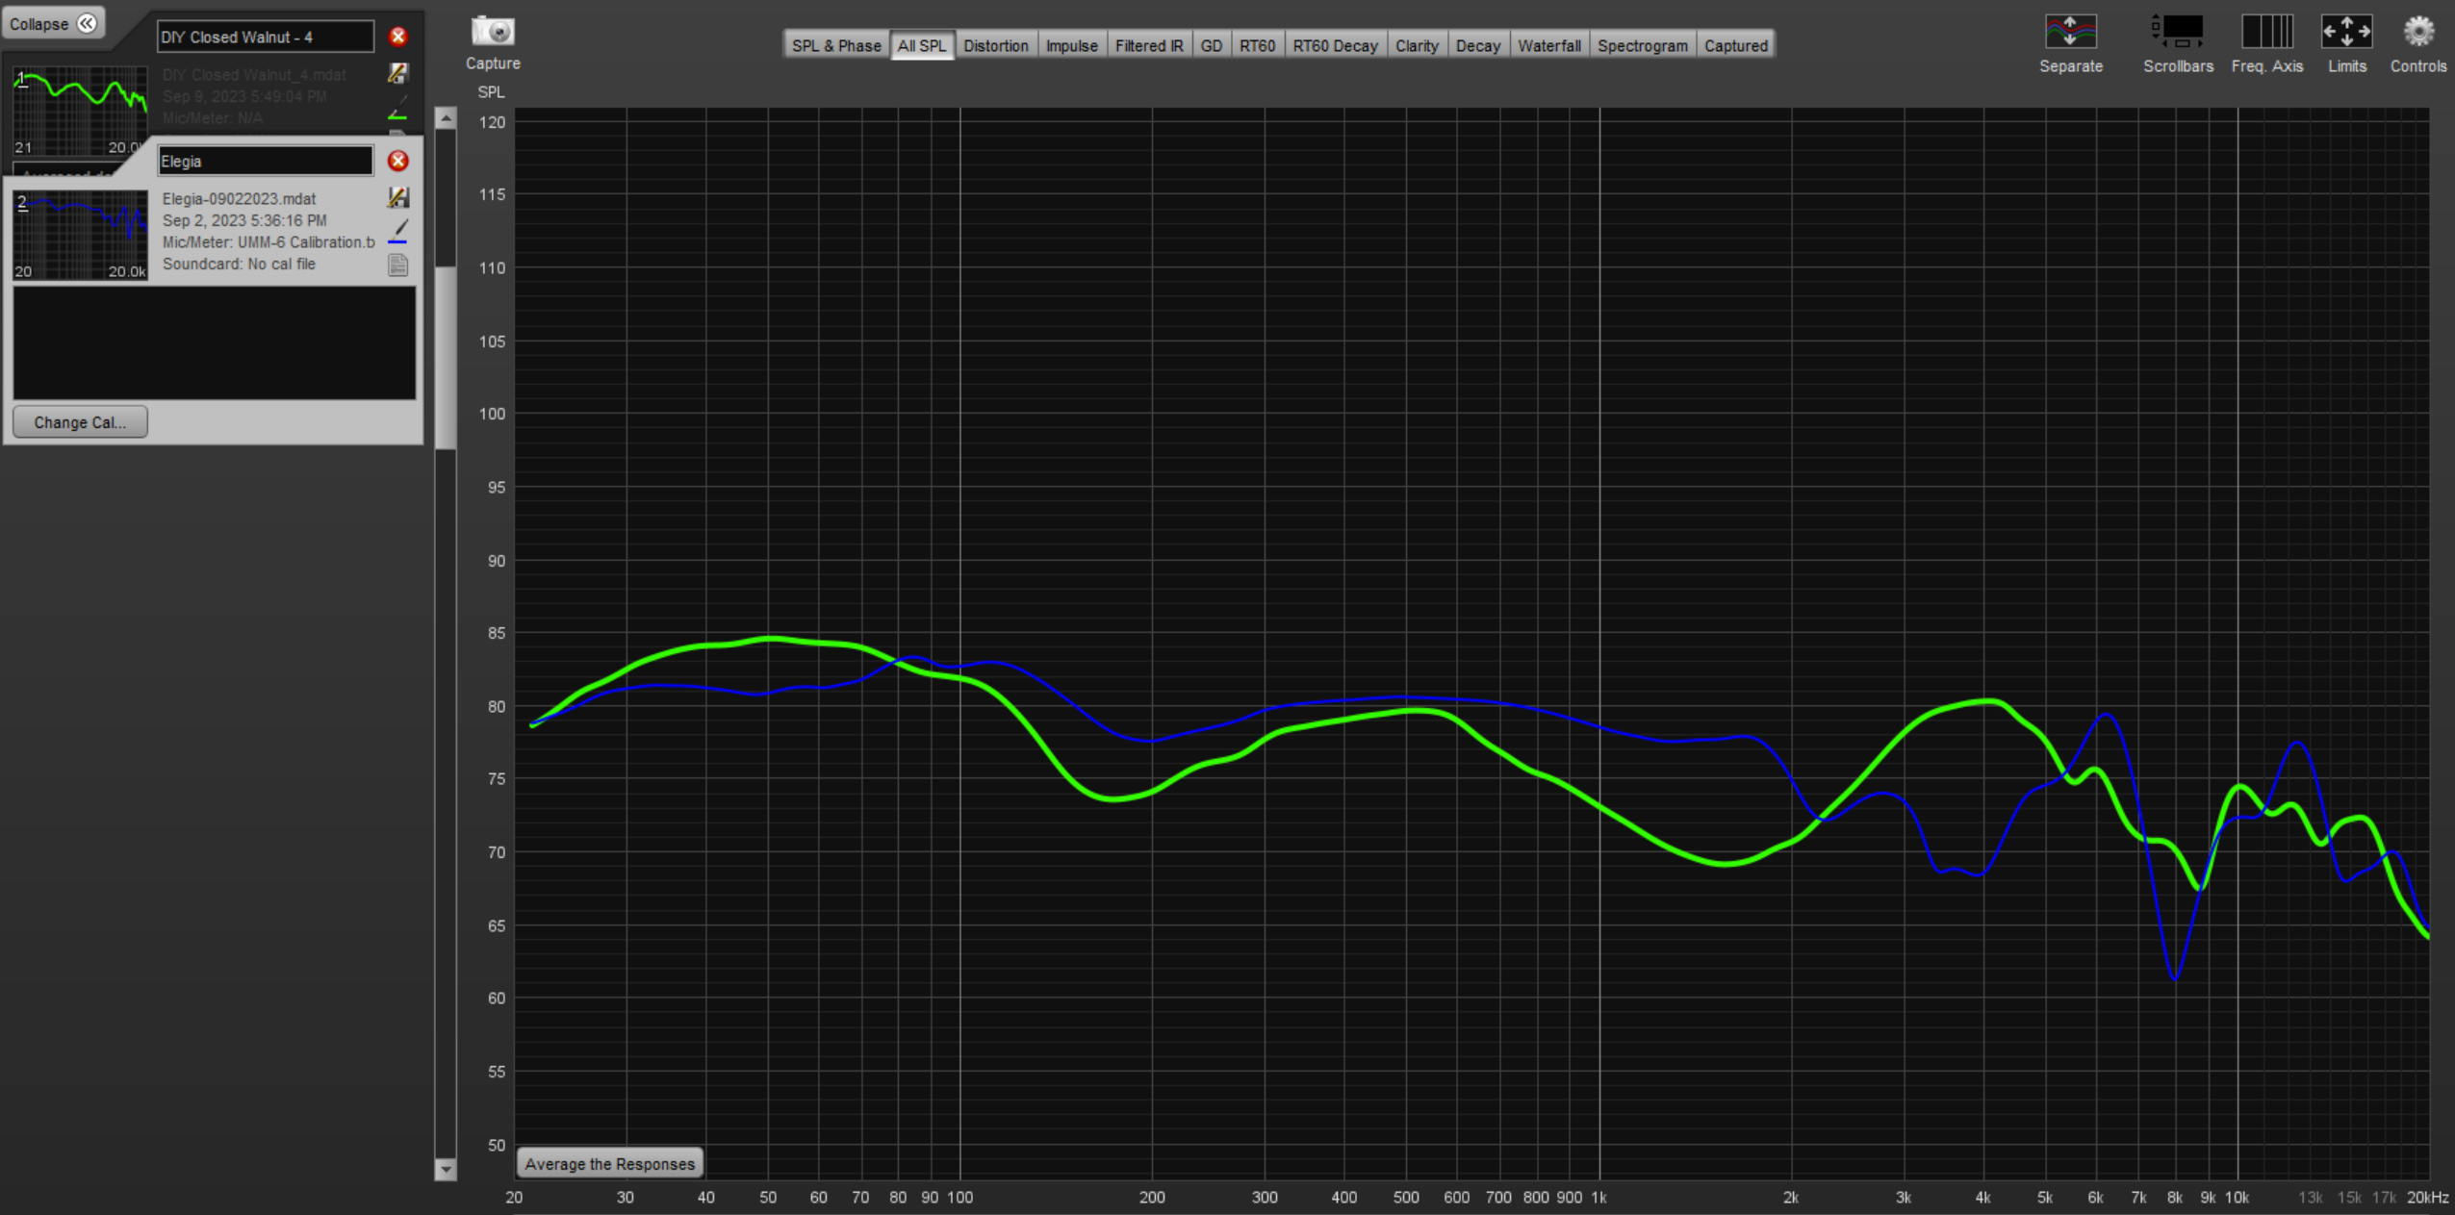Click the Sep 2, 2023 5:36:16 PM date text
The image size is (2455, 1215).
coord(244,220)
